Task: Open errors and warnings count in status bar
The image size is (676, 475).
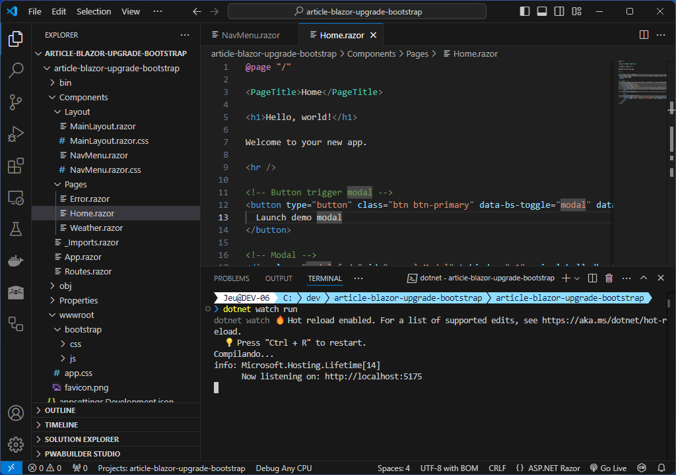Action: [45, 468]
